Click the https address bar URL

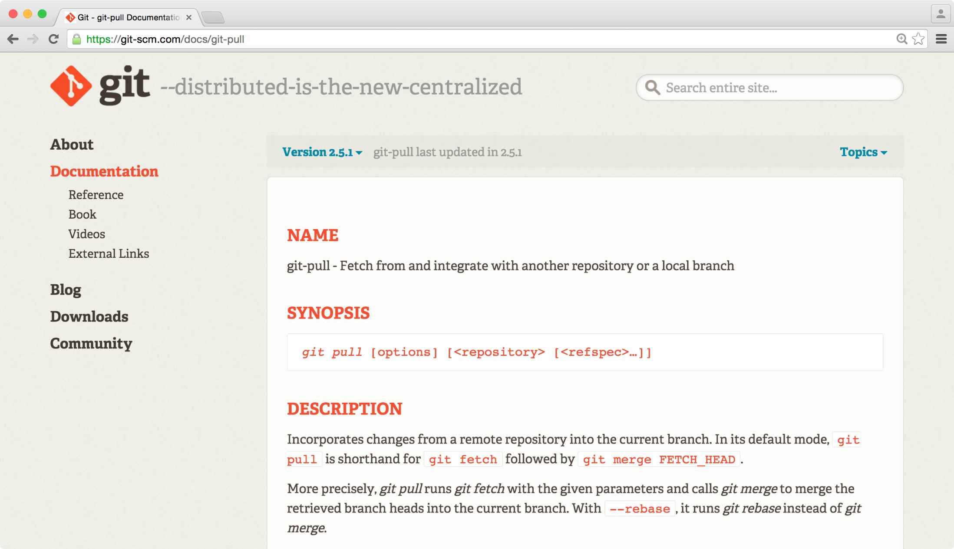[x=164, y=39]
